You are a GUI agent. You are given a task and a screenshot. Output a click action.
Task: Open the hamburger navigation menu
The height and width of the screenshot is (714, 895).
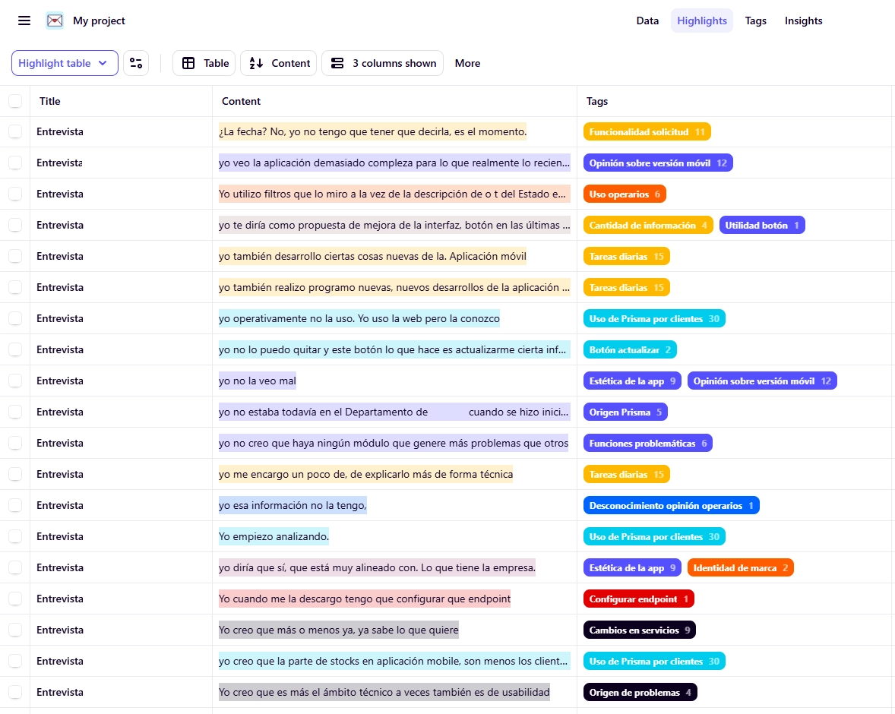click(x=24, y=21)
